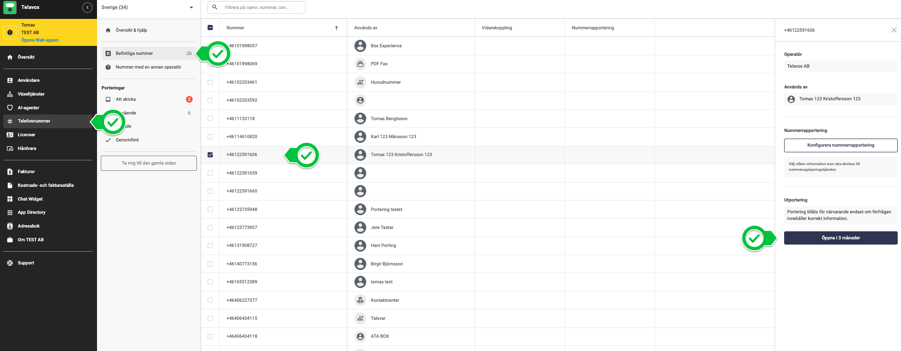Click the Huvudnummer switchboard icon

(360, 82)
